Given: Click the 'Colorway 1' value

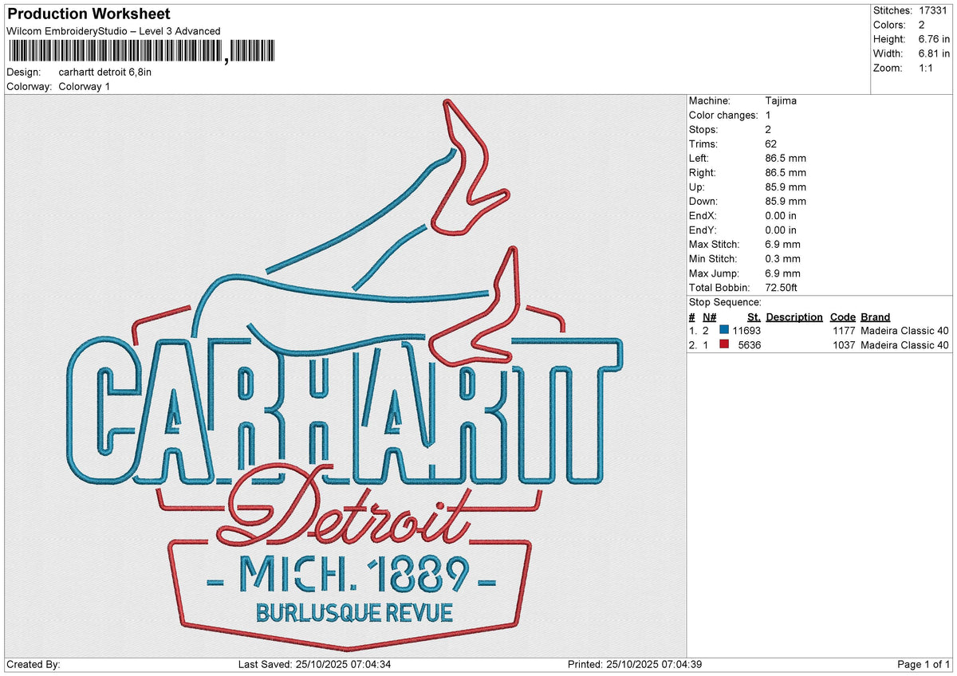Looking at the screenshot, I should [85, 86].
